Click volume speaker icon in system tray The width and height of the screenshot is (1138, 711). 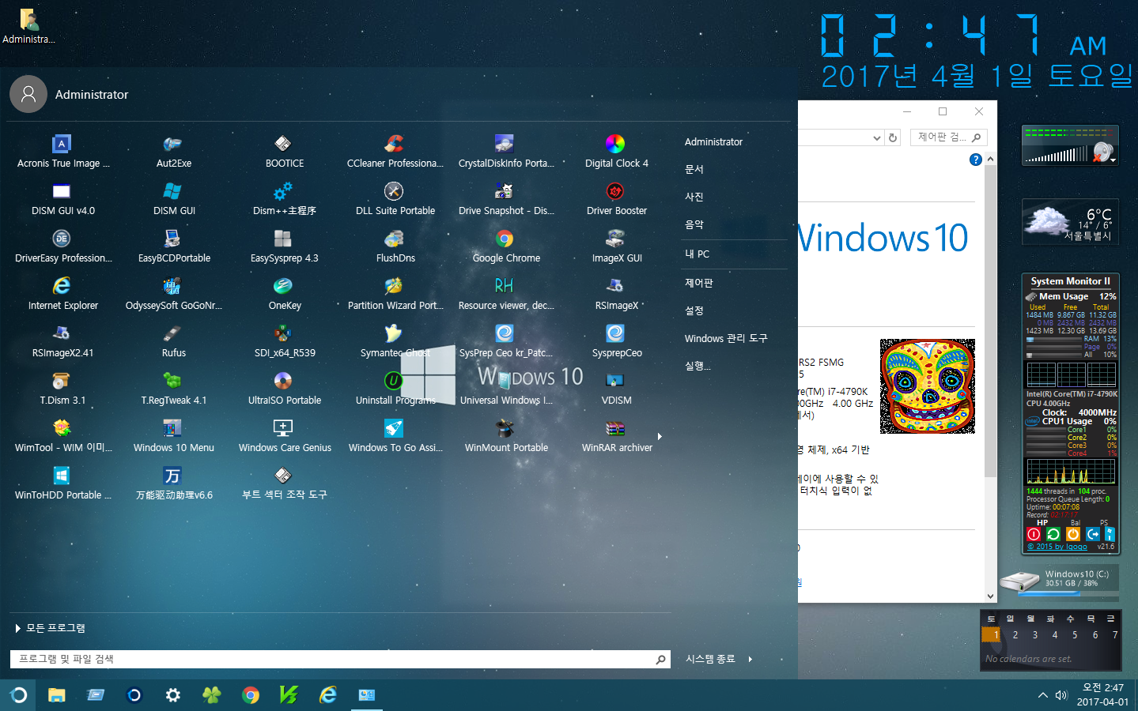click(1061, 695)
